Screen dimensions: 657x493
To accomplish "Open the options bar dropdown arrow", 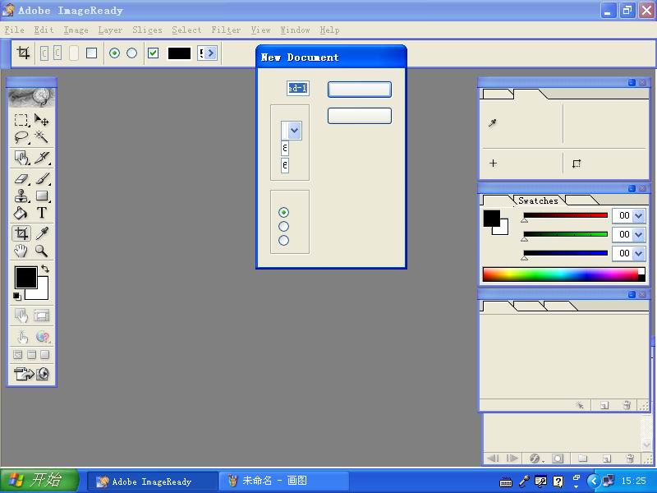I will (x=211, y=53).
